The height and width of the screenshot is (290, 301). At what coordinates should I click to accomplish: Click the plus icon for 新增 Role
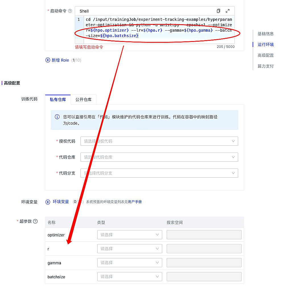[x=48, y=60]
